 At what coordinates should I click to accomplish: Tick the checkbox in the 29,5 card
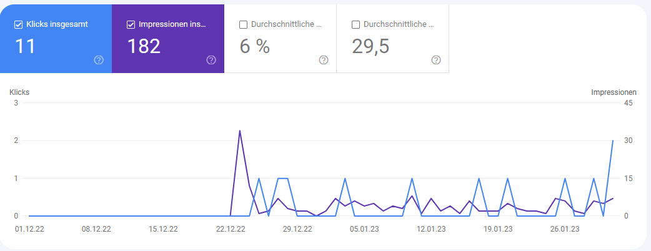[355, 25]
